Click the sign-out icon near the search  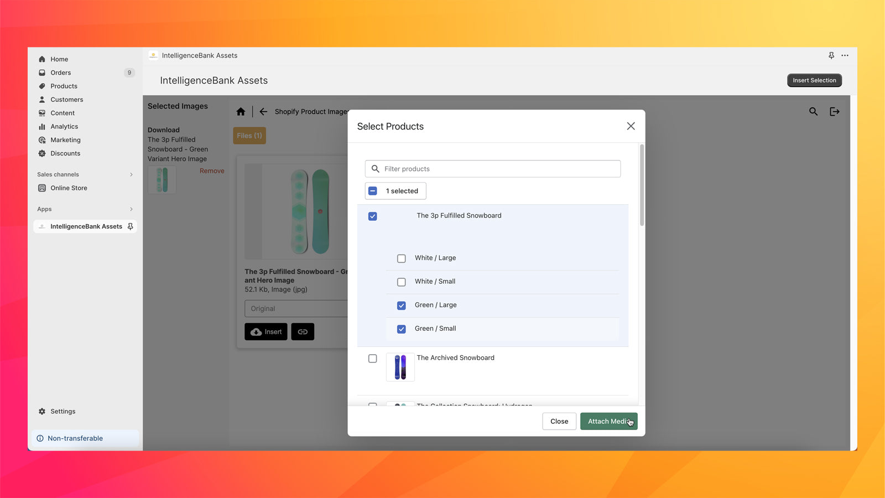pos(834,111)
